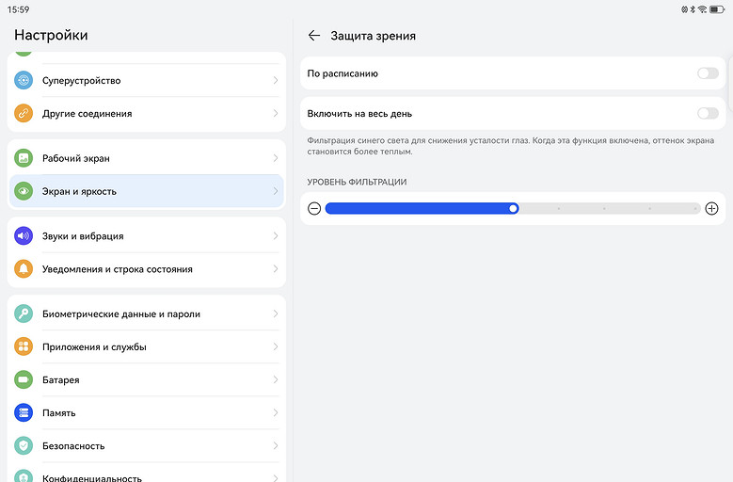Increase filtration level with plus button

tap(711, 209)
